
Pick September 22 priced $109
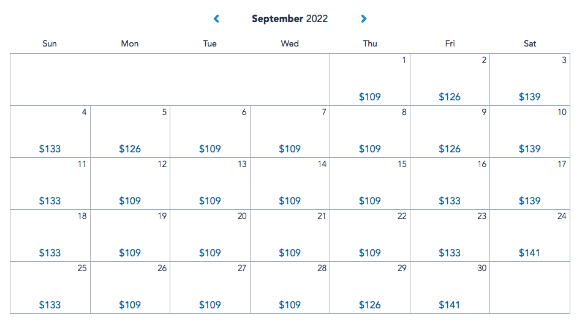tap(370, 236)
